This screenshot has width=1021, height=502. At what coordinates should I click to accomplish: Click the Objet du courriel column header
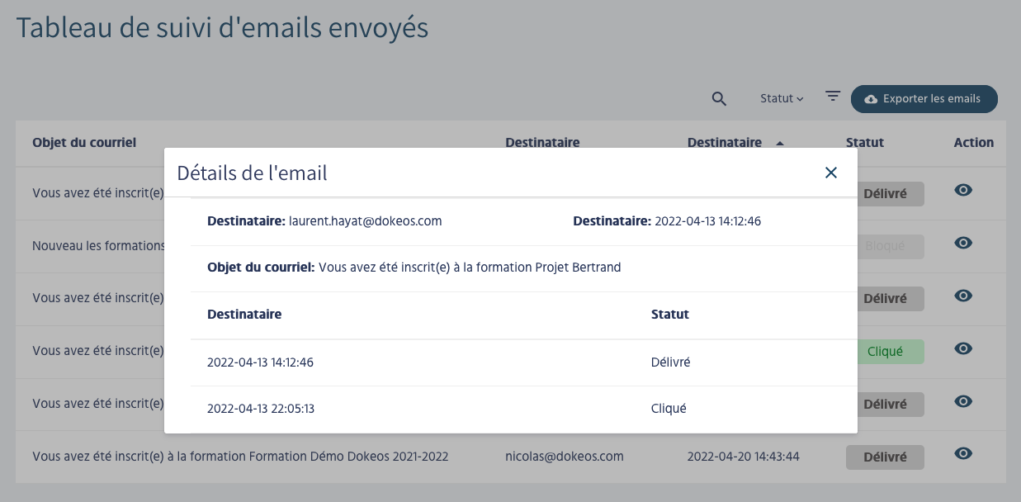point(84,143)
